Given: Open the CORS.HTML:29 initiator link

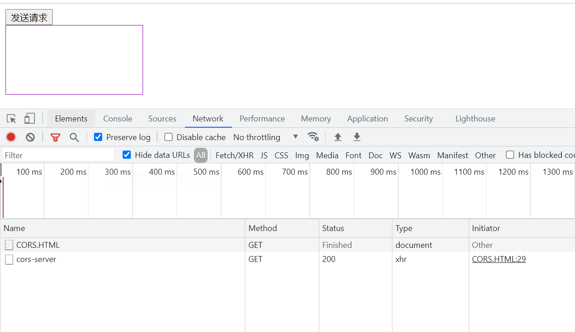Looking at the screenshot, I should [x=499, y=259].
